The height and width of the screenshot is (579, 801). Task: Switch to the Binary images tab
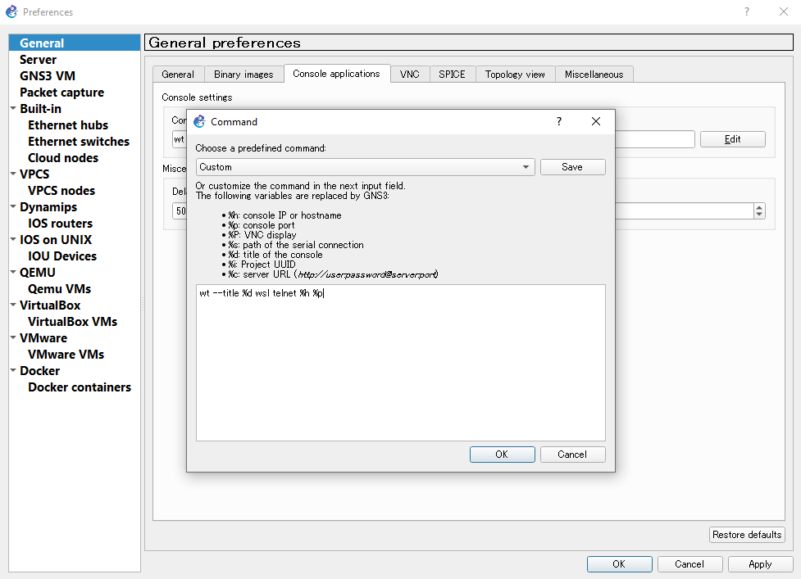(243, 75)
